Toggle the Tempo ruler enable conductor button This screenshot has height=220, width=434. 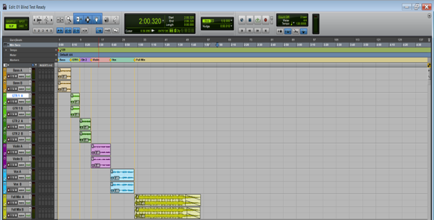[x=304, y=31]
